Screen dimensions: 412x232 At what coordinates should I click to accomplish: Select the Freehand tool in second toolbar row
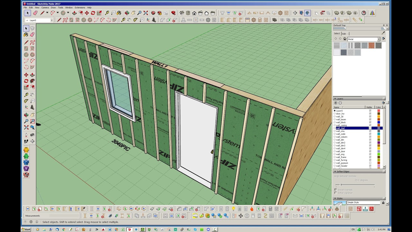65,20
